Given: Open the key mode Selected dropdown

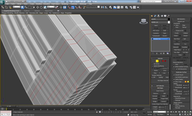Looking at the screenshot, I should pyautogui.click(x=160, y=112).
